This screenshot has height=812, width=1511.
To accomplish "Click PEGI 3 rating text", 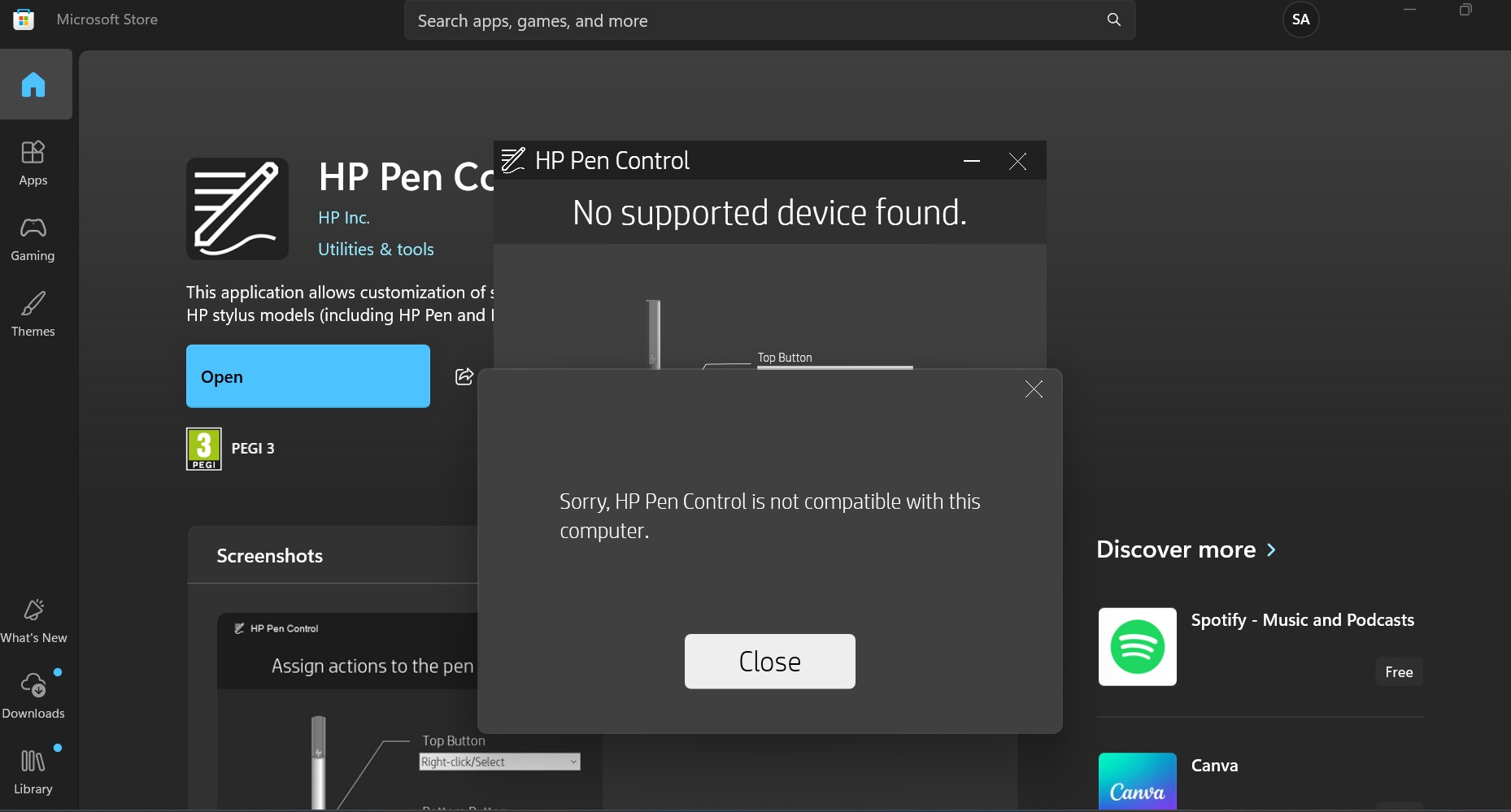I will pyautogui.click(x=253, y=449).
